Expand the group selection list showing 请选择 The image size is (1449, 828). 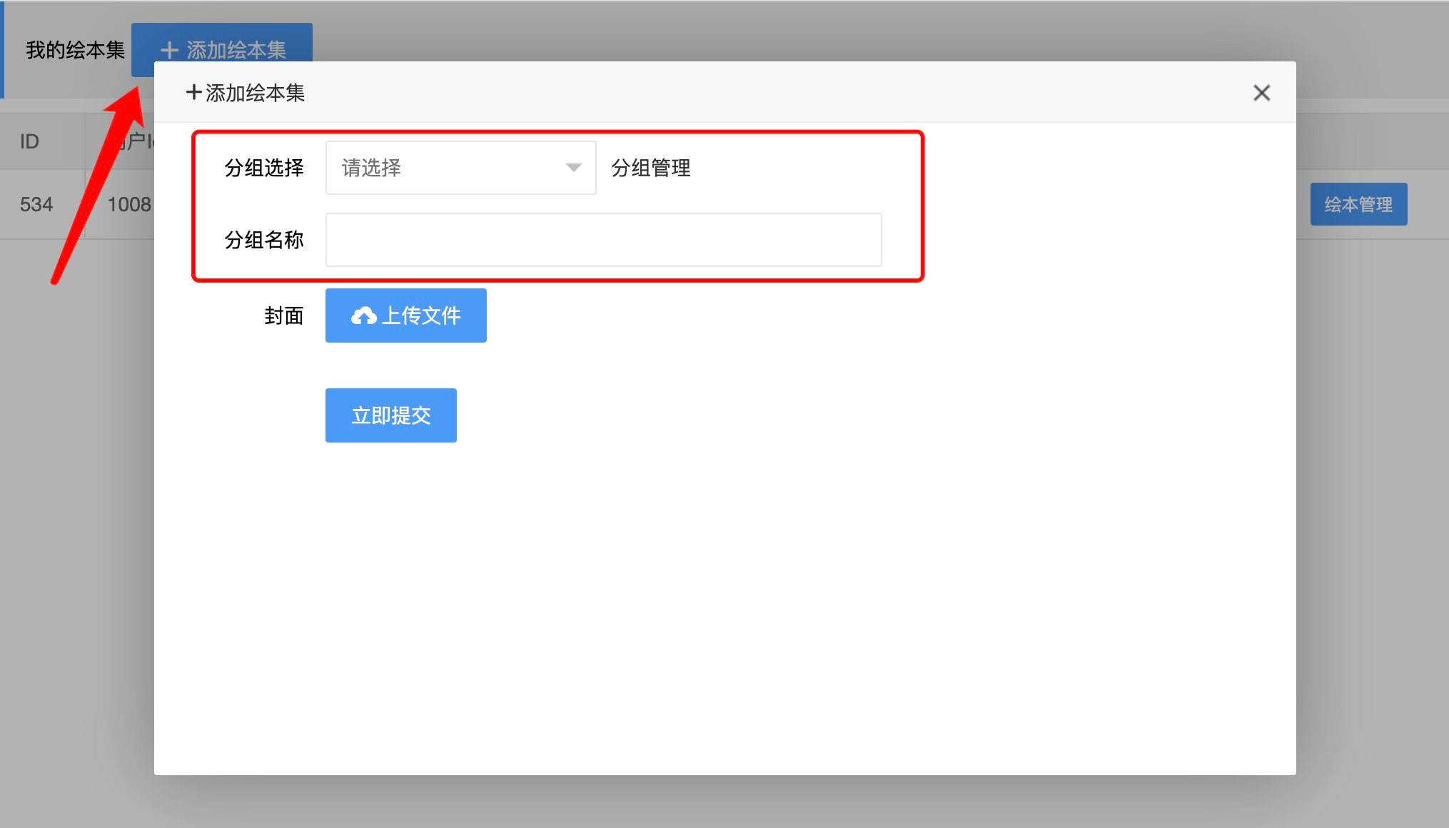click(460, 167)
